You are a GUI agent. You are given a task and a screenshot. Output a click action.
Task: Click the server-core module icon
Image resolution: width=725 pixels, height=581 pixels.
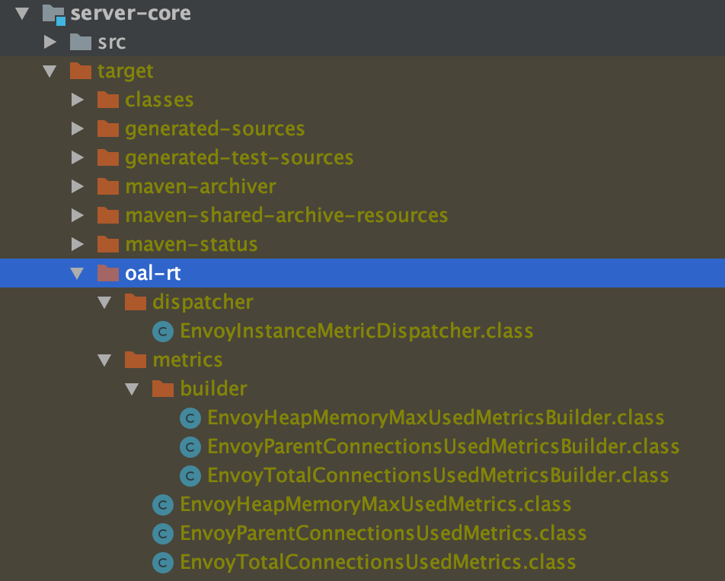pyautogui.click(x=53, y=14)
